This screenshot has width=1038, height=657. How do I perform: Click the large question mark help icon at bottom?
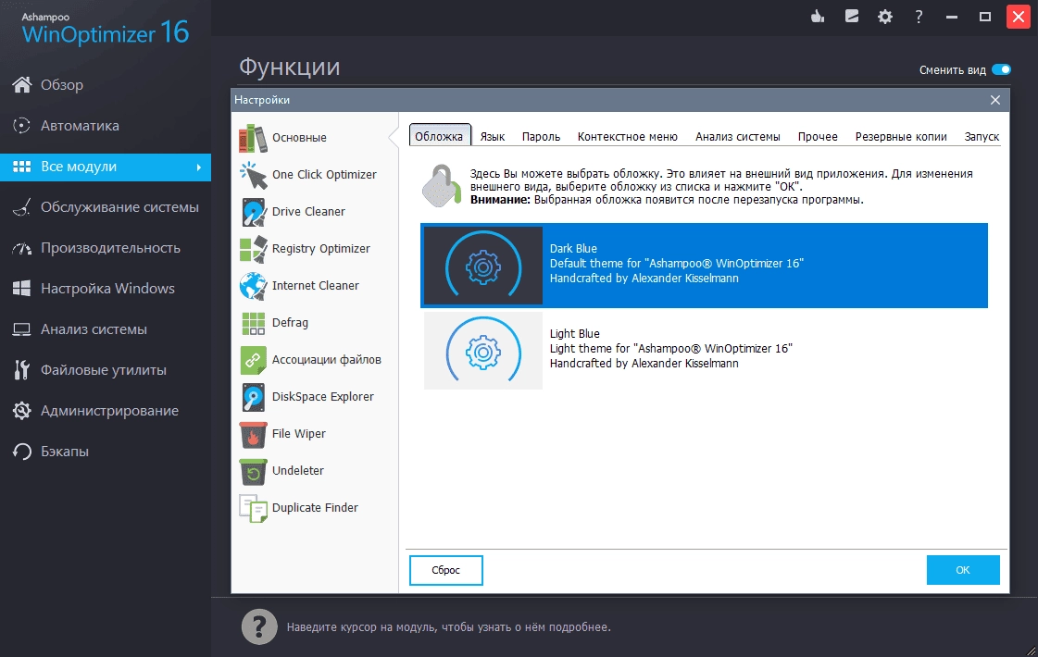[x=259, y=626]
